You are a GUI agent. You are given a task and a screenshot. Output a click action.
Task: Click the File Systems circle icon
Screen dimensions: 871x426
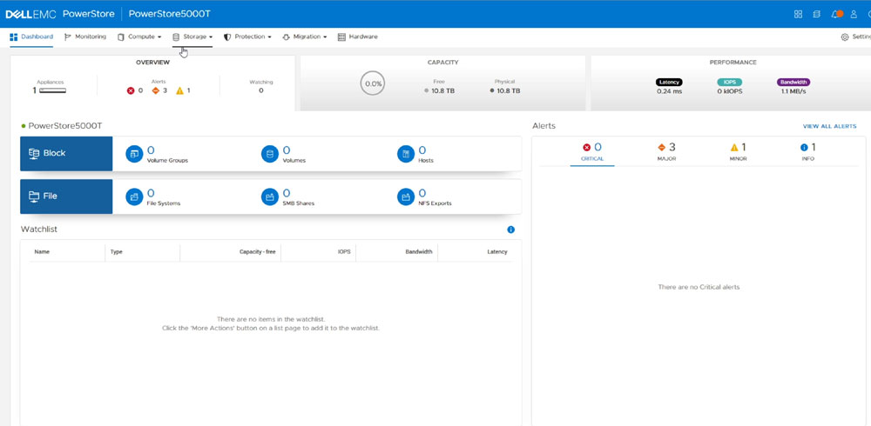pyautogui.click(x=134, y=196)
